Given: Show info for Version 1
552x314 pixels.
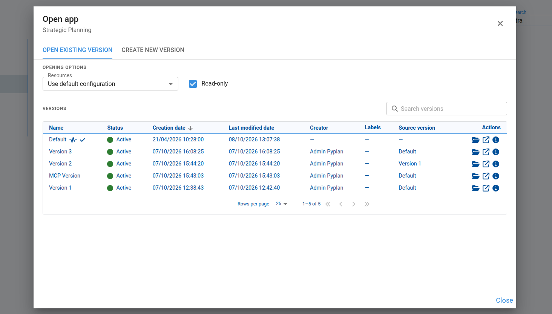Looking at the screenshot, I should (x=496, y=188).
